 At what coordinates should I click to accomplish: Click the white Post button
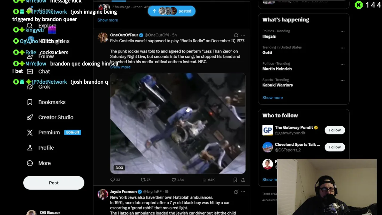(x=54, y=183)
